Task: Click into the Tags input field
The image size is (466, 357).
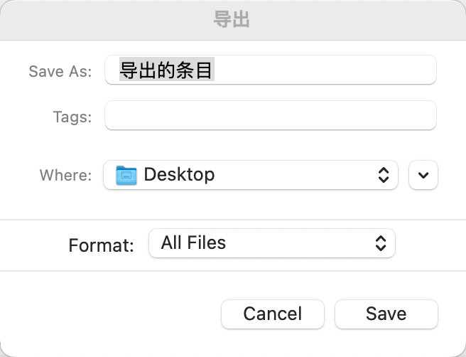Action: click(270, 116)
